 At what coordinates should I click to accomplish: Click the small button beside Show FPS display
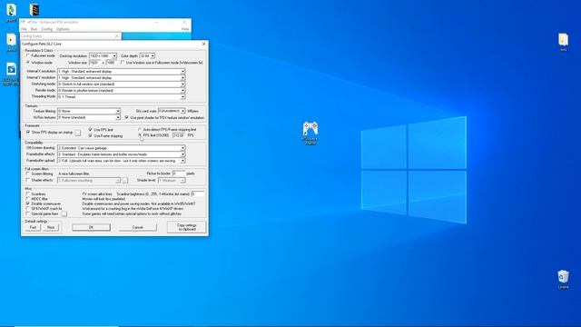(x=78, y=133)
